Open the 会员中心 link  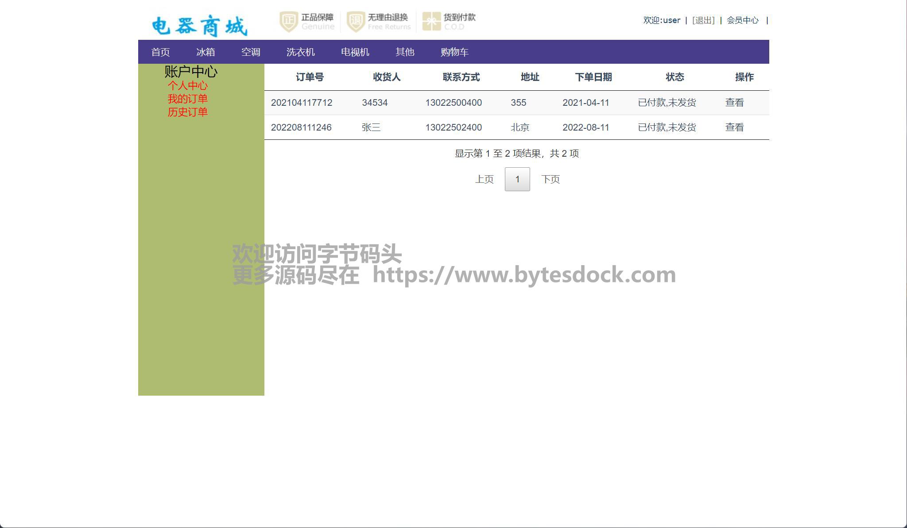click(742, 20)
